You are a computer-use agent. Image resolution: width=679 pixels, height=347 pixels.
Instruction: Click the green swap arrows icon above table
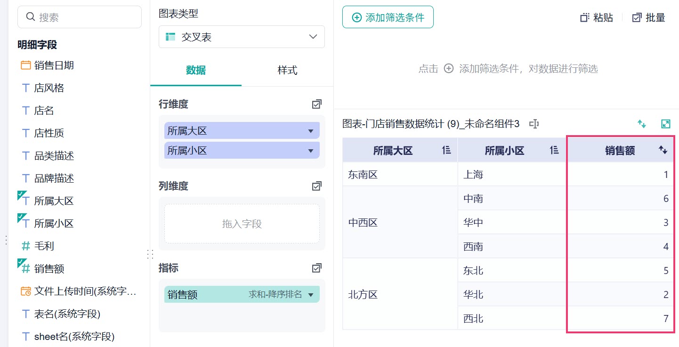click(641, 124)
